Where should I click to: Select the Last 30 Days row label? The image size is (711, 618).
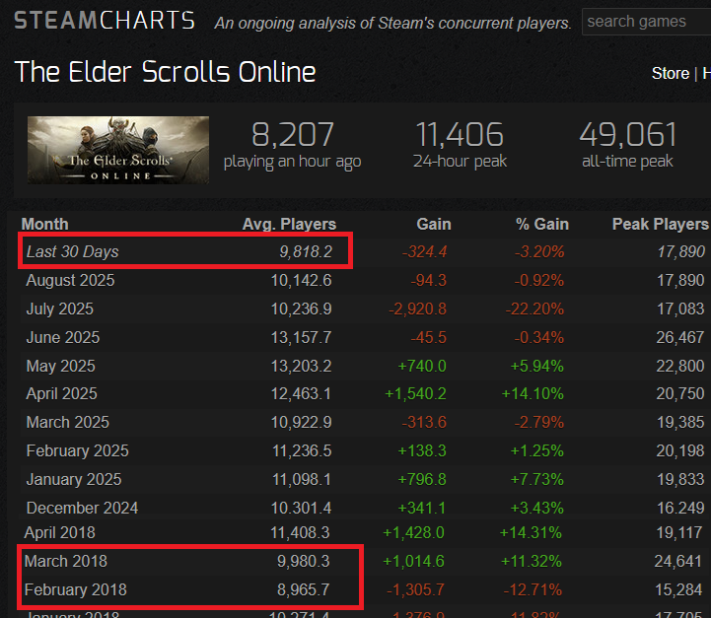[73, 251]
